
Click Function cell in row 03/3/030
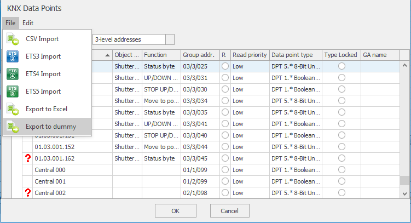click(x=161, y=89)
